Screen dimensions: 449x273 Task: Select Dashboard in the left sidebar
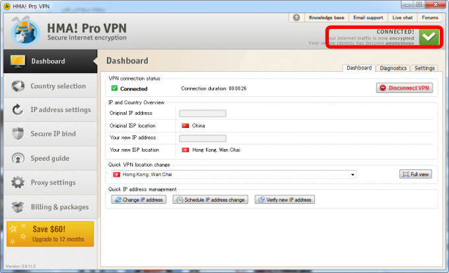(x=50, y=61)
